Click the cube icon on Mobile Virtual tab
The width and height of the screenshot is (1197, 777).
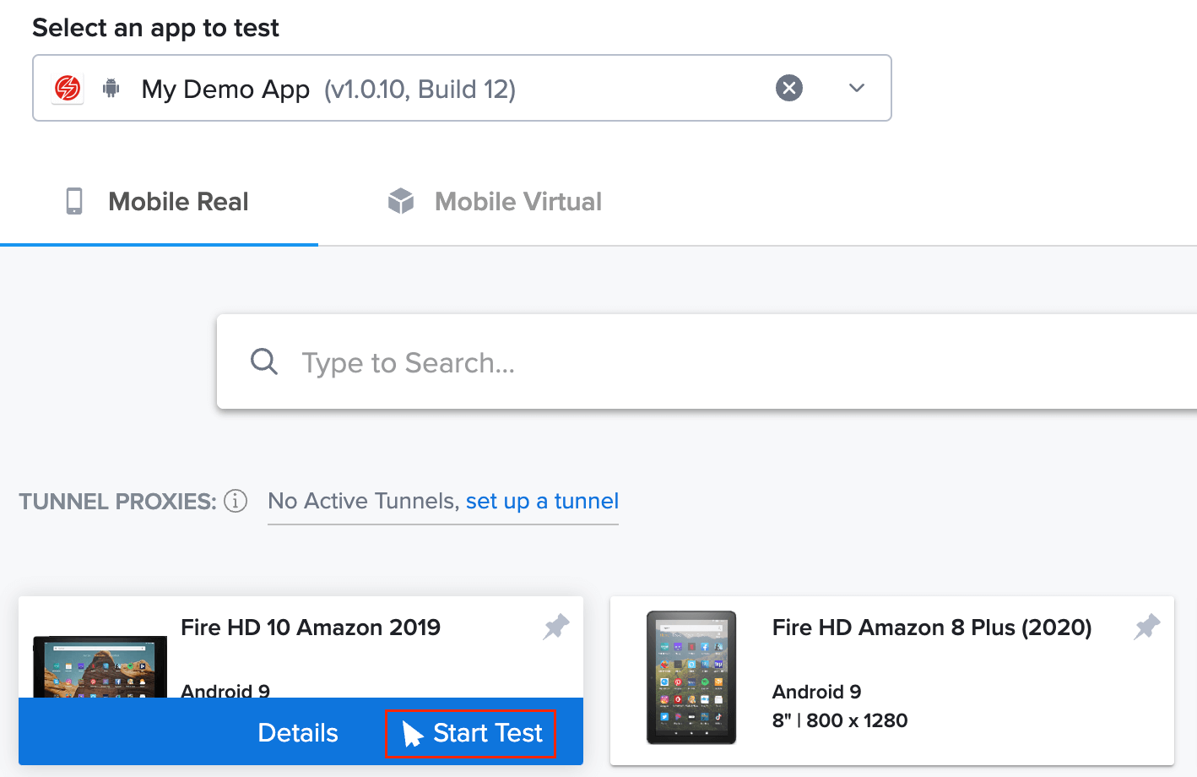click(399, 200)
